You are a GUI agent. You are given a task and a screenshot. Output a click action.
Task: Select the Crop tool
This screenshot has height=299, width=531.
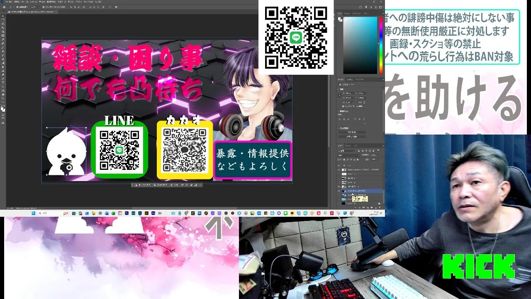(x=3, y=31)
